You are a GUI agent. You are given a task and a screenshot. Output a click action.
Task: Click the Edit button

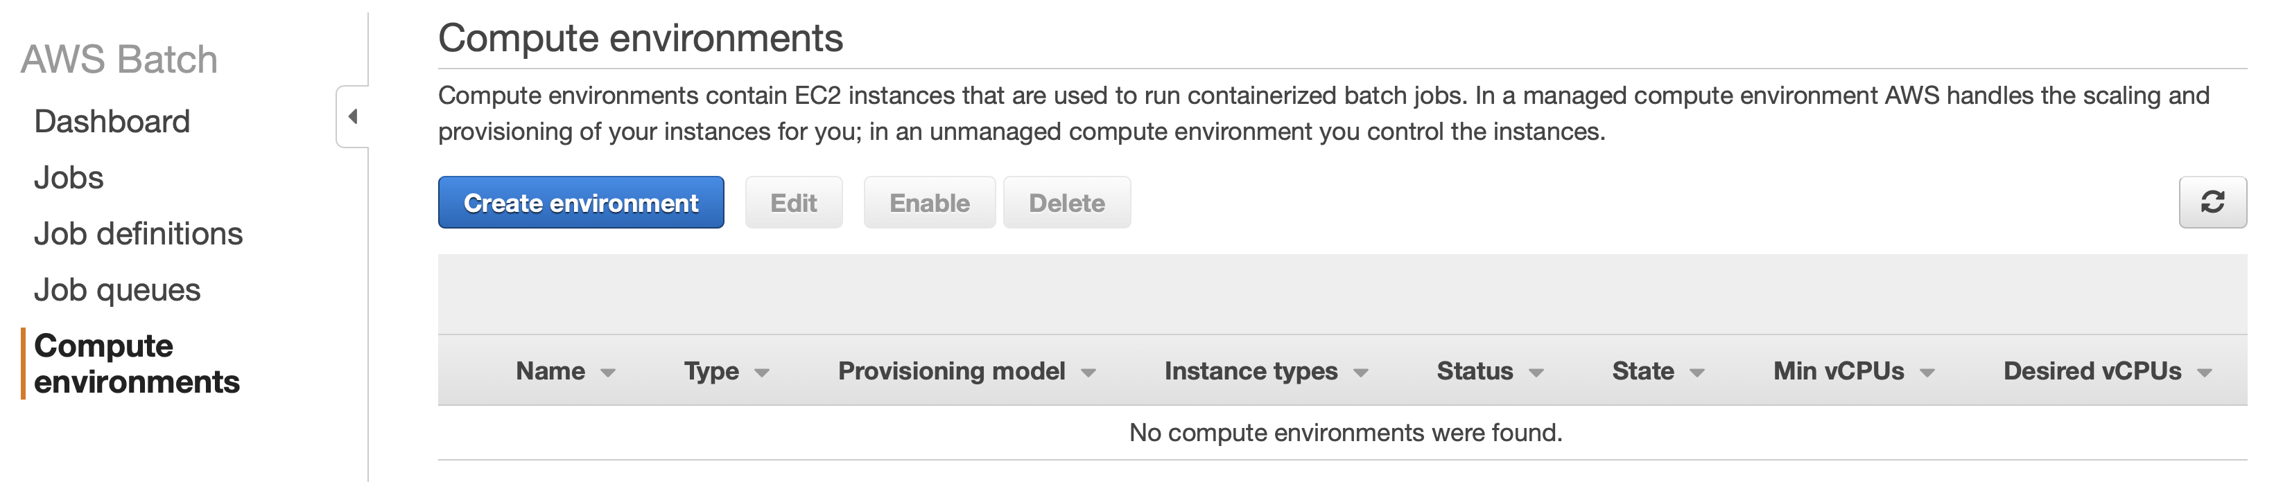point(794,203)
